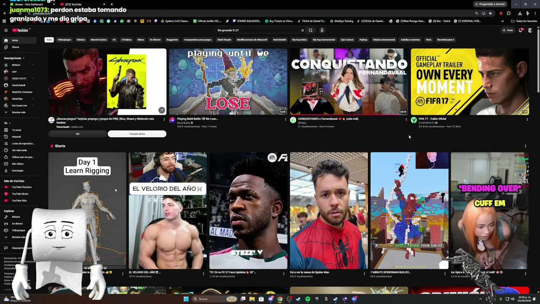
Task: Open Tu canal in the sidebar
Action: tap(19, 130)
